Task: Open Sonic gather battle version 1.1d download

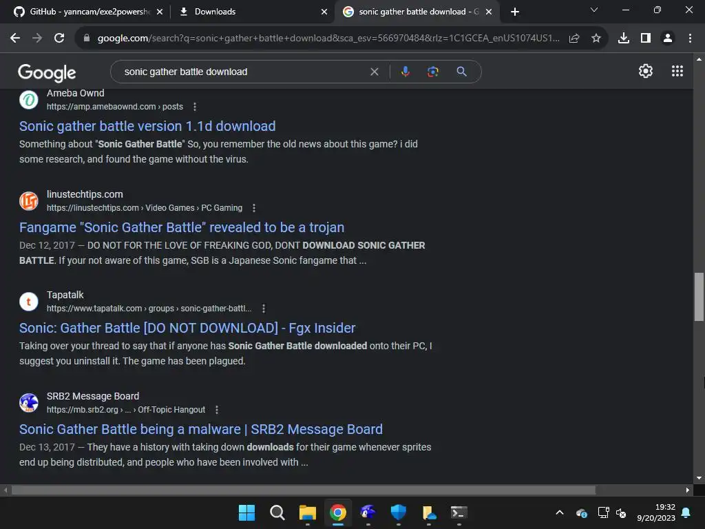Action: click(147, 126)
